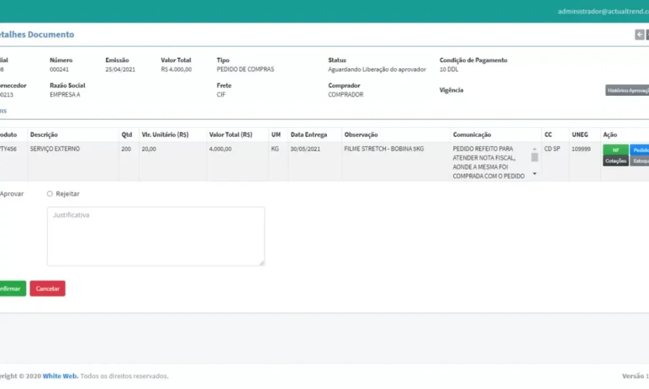649x389 pixels.
Task: Click scroll up arrow in Comunicação cell
Action: click(x=534, y=149)
